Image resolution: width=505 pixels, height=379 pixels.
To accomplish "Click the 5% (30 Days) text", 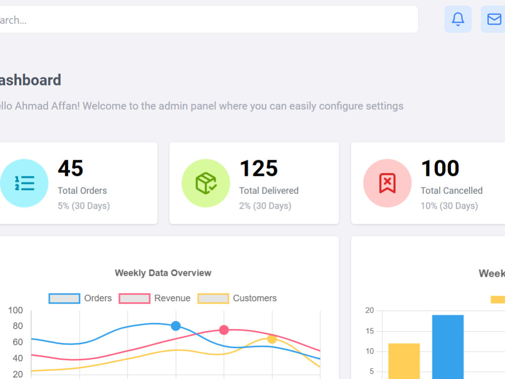I will coord(84,206).
